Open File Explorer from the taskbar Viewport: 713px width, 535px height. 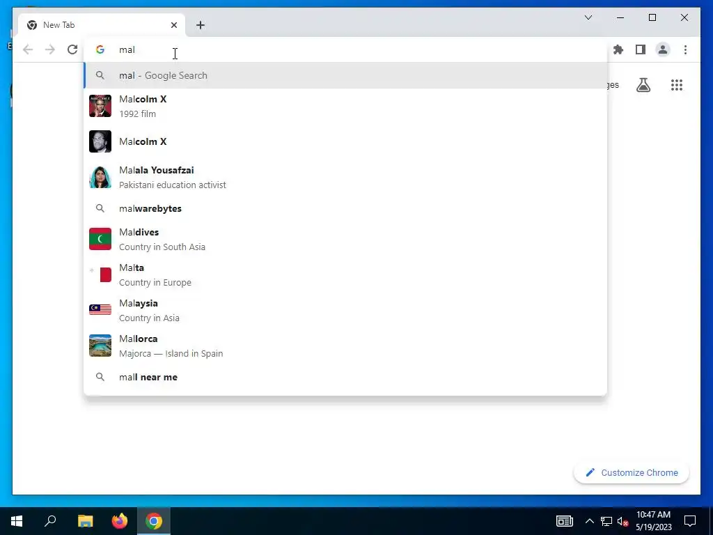85,521
